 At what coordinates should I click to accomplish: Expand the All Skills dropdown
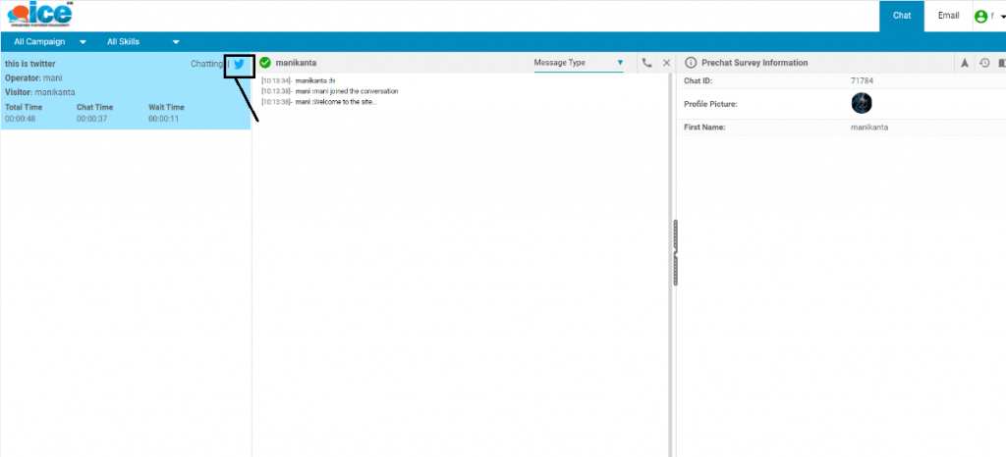(143, 42)
